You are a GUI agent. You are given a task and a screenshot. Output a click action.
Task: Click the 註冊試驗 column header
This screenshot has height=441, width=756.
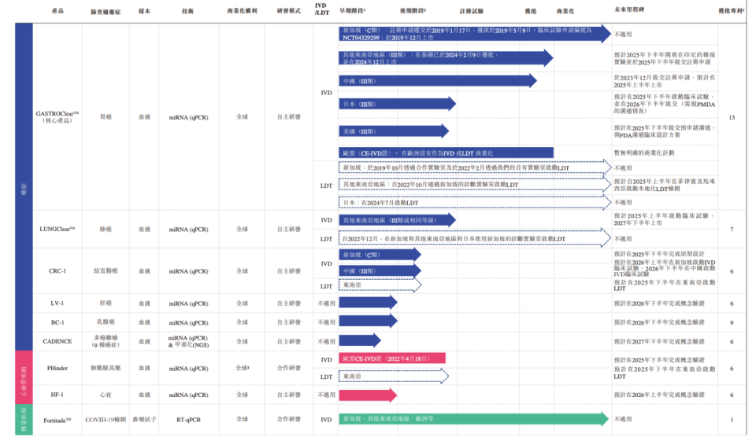coord(471,10)
